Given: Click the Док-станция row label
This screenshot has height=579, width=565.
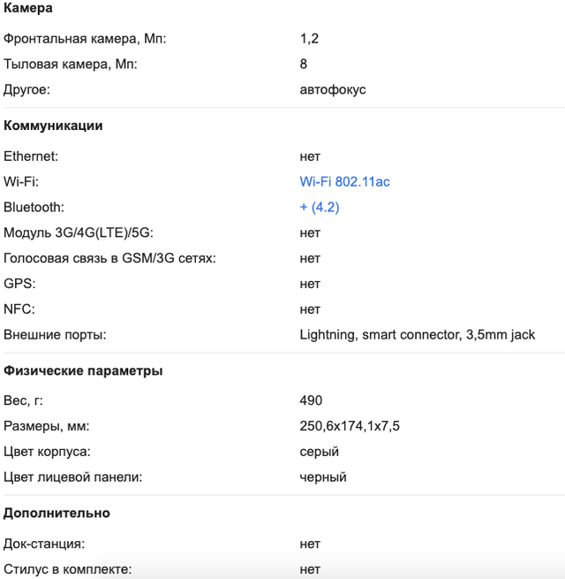Looking at the screenshot, I should click(x=44, y=544).
